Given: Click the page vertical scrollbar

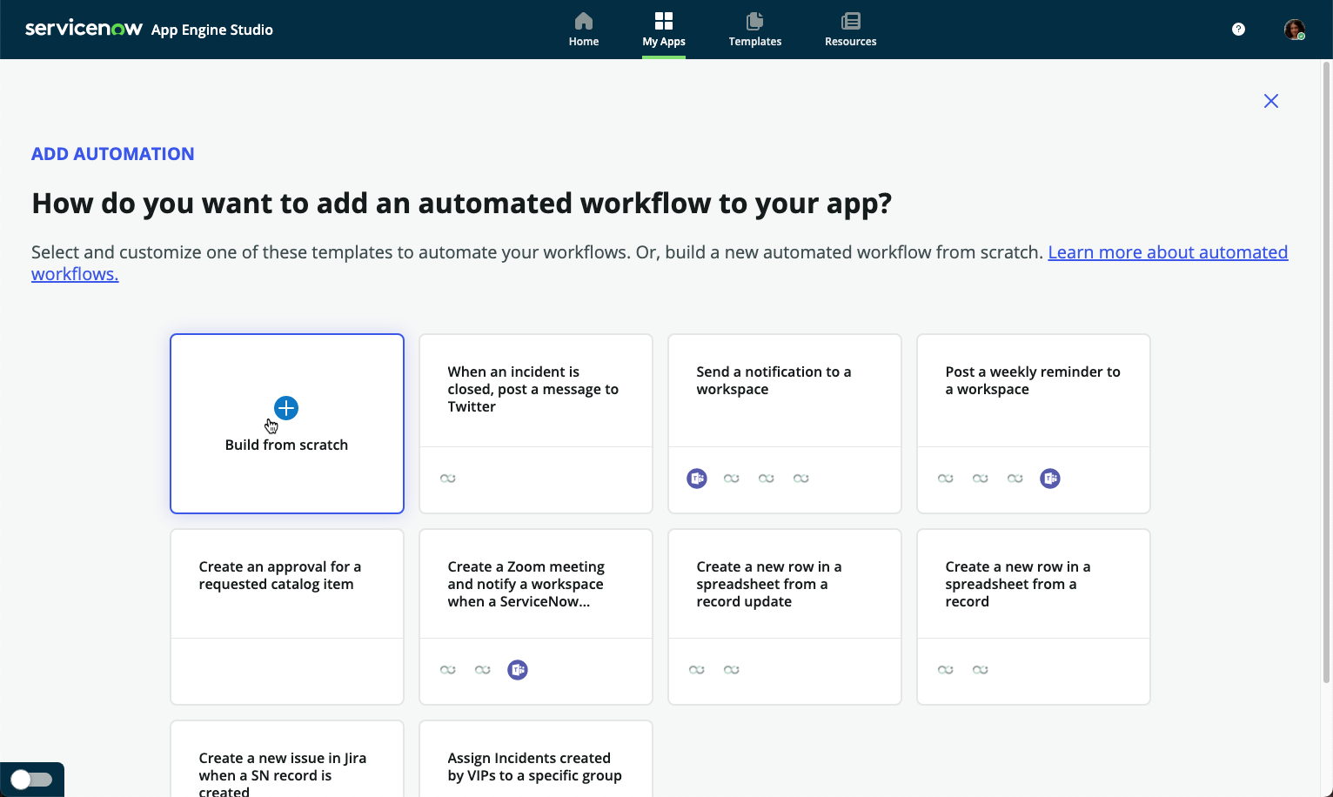Looking at the screenshot, I should click(1327, 372).
